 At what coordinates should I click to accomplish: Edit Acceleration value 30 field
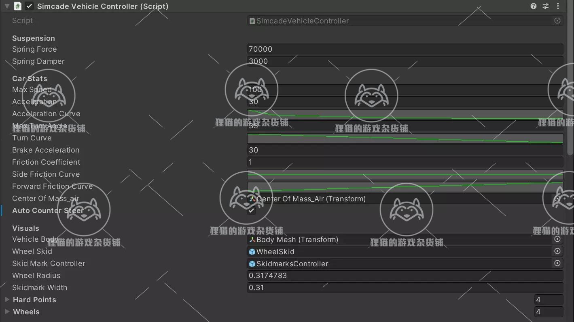click(405, 102)
